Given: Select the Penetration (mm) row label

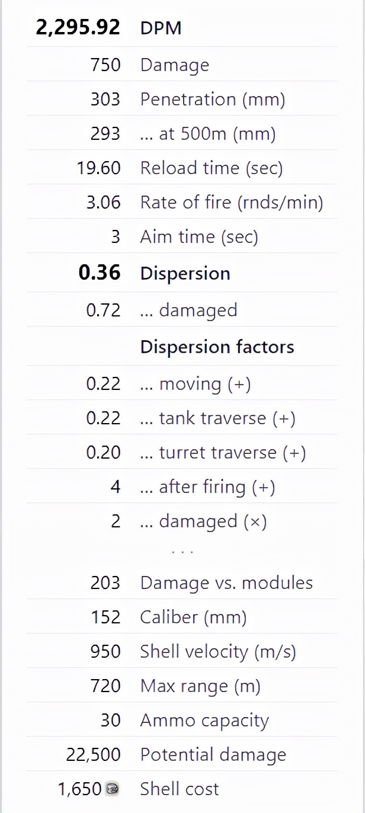Looking at the screenshot, I should click(212, 99).
